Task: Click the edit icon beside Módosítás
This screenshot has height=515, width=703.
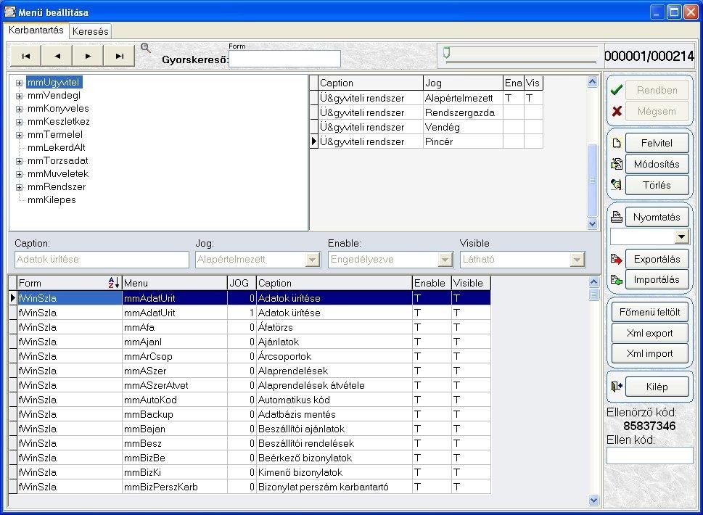Action: click(x=617, y=164)
